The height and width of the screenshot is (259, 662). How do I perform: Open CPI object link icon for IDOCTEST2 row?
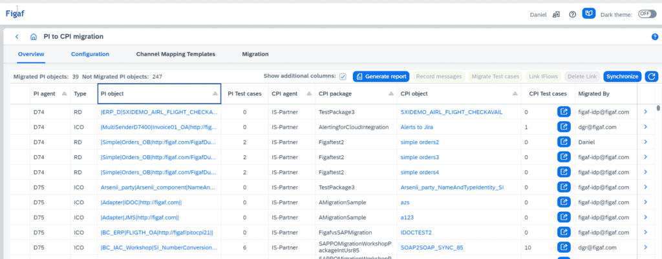(x=564, y=232)
